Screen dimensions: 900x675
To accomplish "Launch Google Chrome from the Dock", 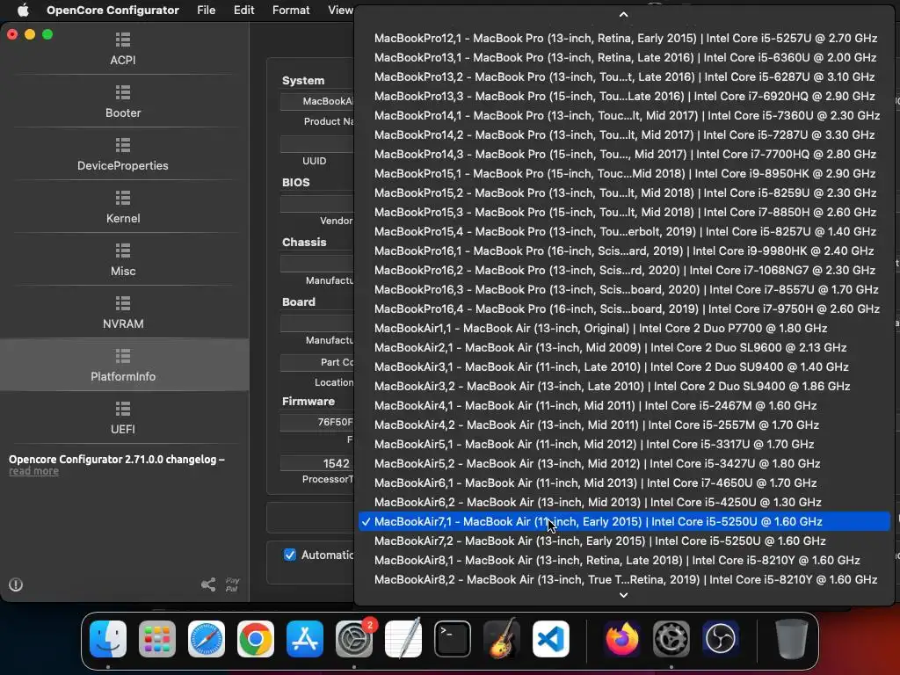I will [x=256, y=639].
